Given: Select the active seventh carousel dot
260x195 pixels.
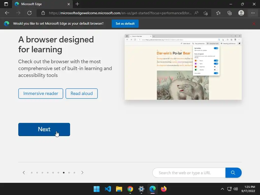Looking at the screenshot, I should coord(64,173).
